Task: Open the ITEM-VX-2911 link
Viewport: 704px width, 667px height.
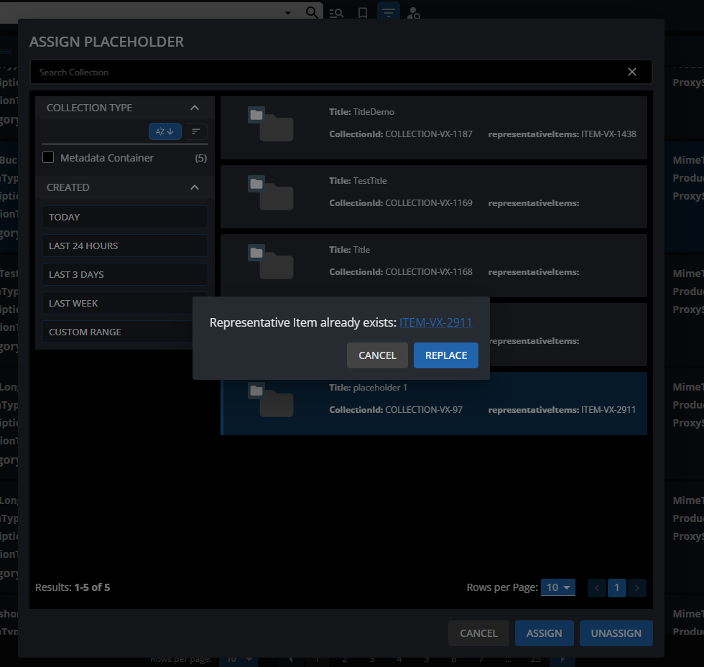Action: point(435,323)
